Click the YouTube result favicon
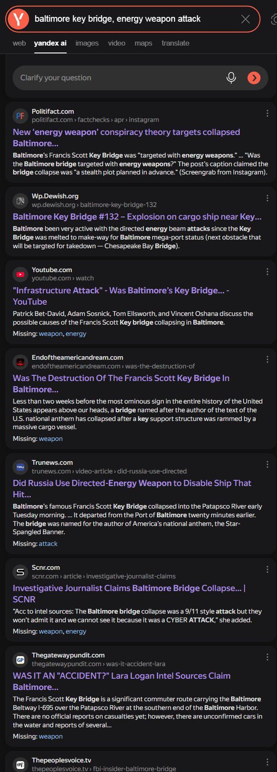The width and height of the screenshot is (277, 772). coord(20,274)
